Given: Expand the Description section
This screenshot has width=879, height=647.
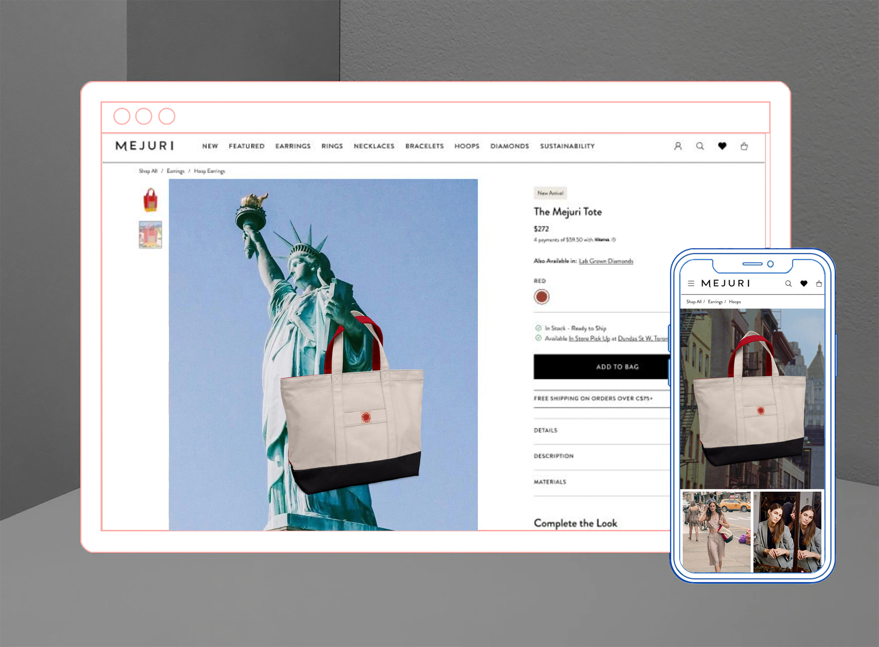Looking at the screenshot, I should (x=553, y=456).
